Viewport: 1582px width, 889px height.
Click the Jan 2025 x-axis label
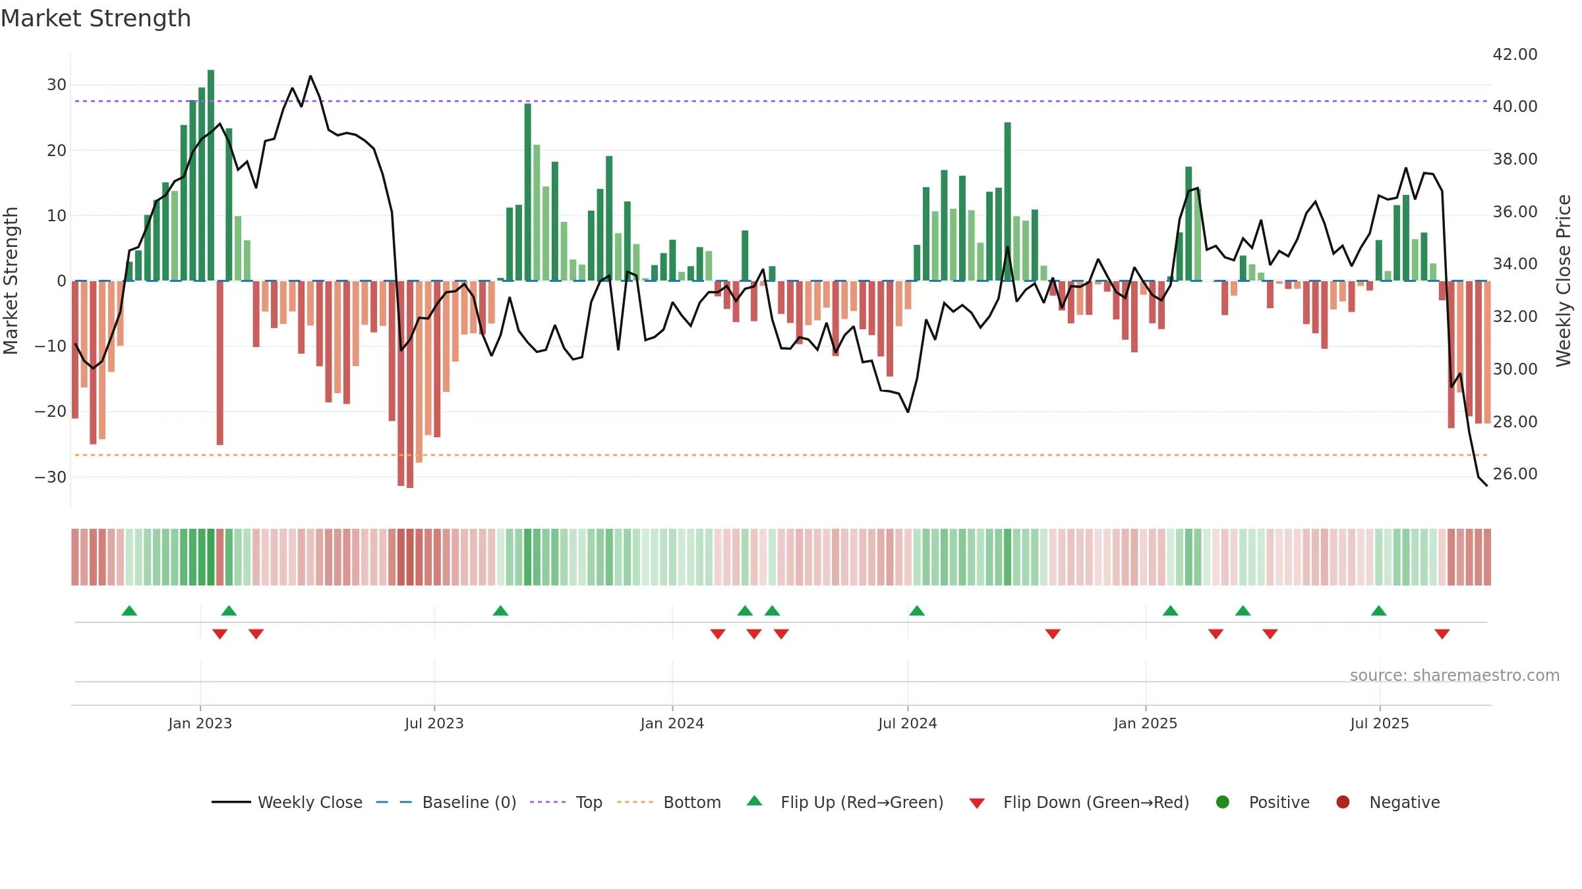pyautogui.click(x=1146, y=723)
